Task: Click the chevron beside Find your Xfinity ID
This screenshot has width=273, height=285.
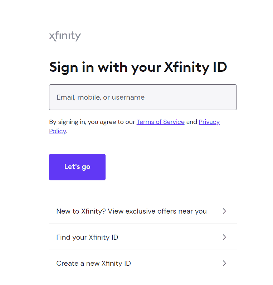Action: [224, 237]
